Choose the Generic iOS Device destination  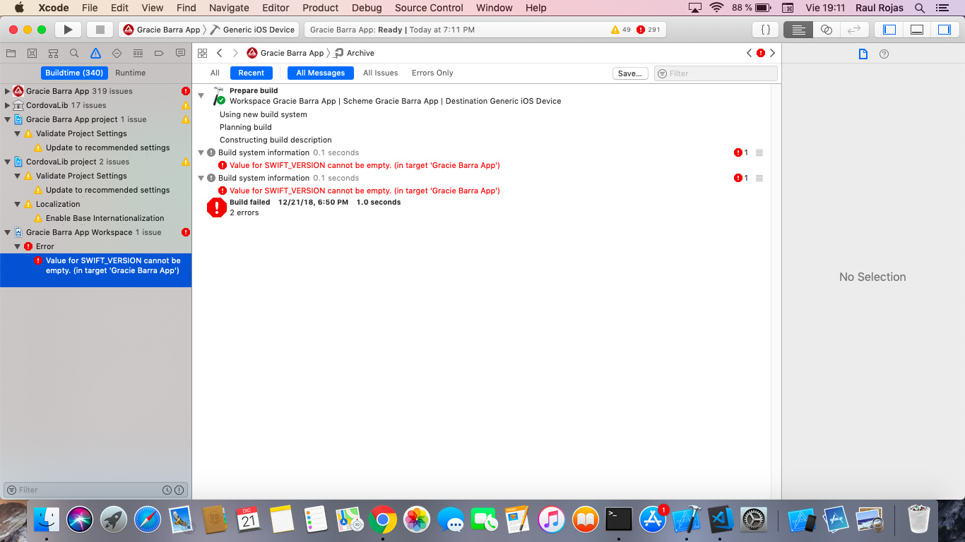click(253, 30)
